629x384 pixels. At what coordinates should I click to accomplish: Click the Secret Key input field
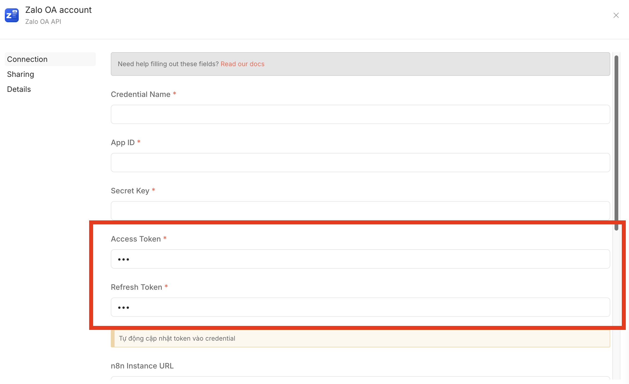click(x=361, y=211)
